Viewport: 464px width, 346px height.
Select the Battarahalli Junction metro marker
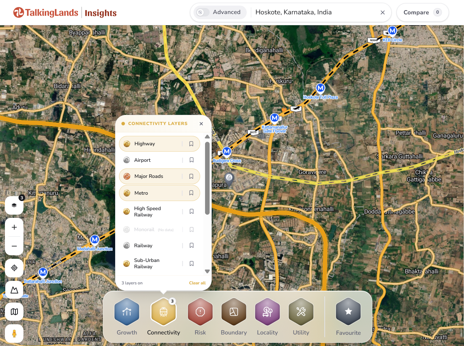(x=43, y=272)
